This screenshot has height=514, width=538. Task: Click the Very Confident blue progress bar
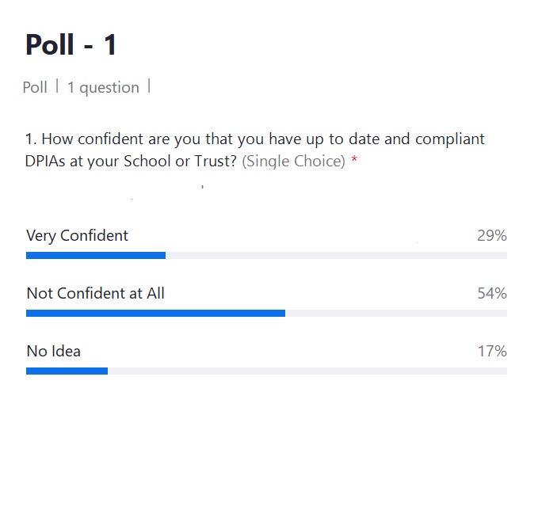[x=96, y=256]
